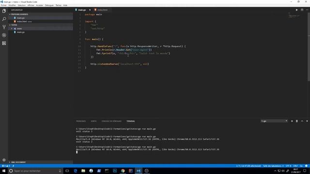Select main.go under open editors
The image size is (310, 174).
coord(21,18)
